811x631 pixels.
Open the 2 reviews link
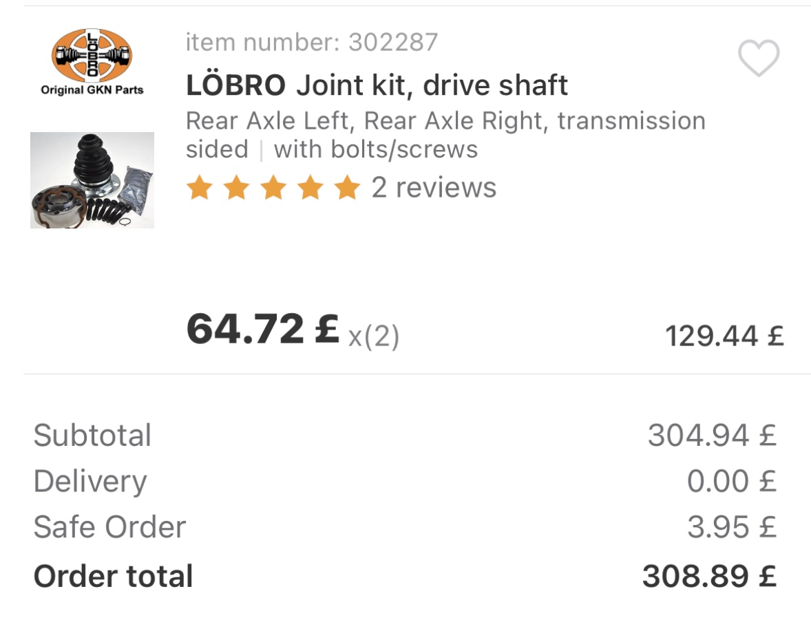[434, 187]
